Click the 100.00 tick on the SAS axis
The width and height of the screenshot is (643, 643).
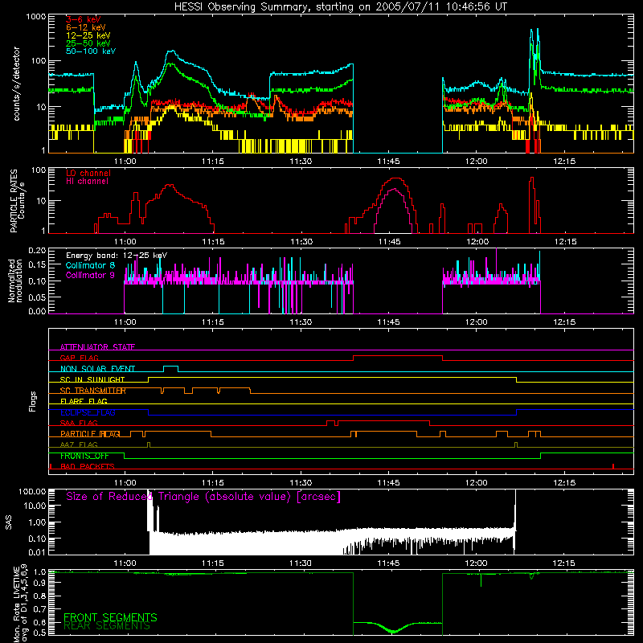(x=32, y=491)
